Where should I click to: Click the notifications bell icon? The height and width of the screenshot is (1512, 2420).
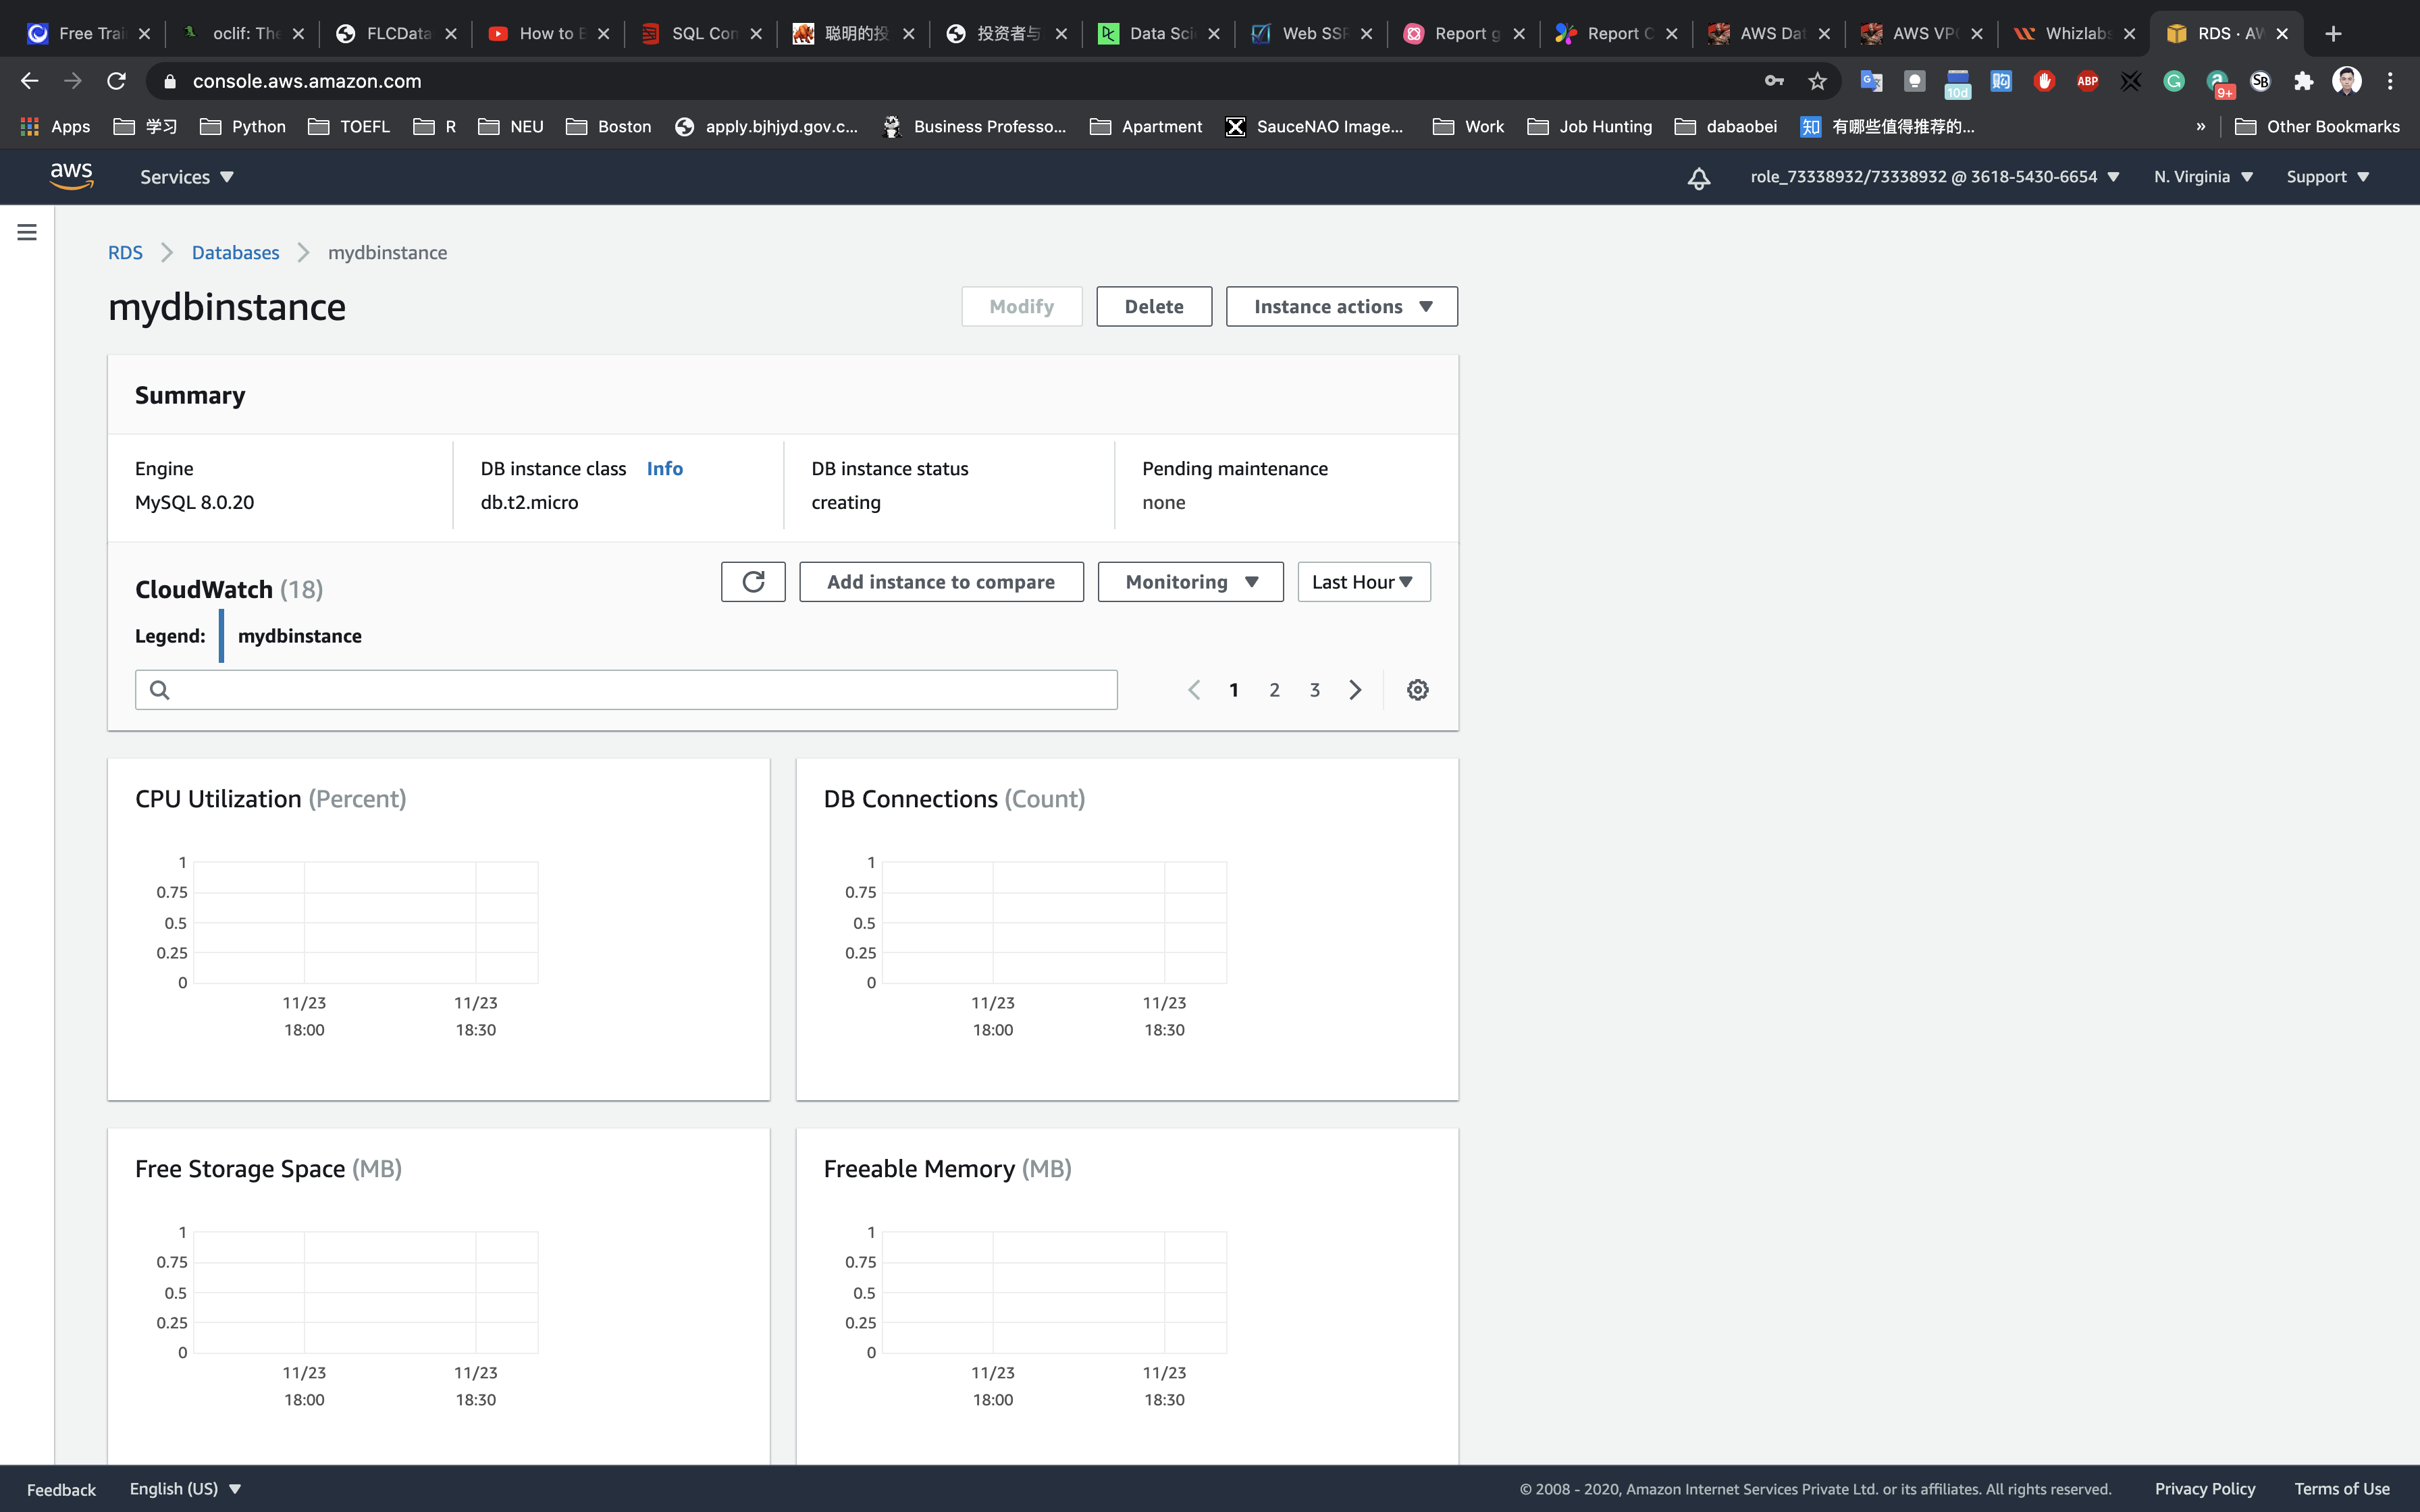[1698, 178]
